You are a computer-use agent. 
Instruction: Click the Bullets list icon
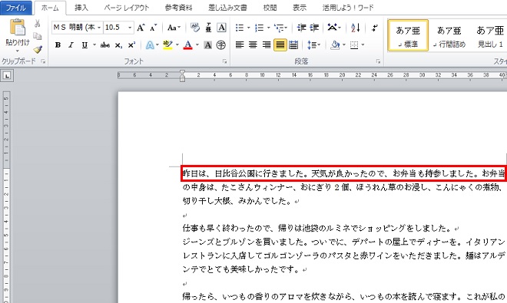pyautogui.click(x=240, y=28)
